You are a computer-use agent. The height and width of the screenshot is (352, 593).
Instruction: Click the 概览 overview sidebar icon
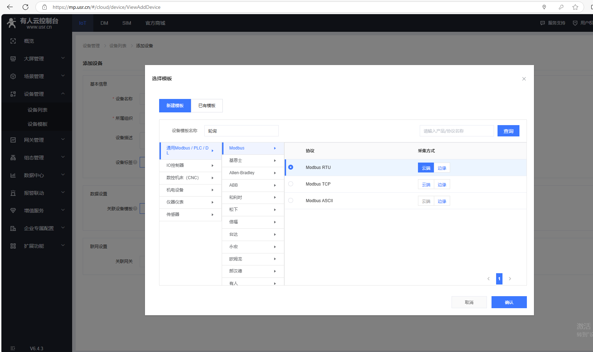tap(13, 41)
